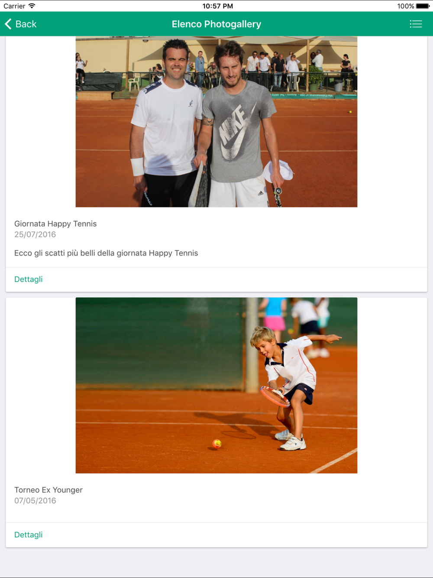433x578 pixels.
Task: Tap the Happy Tennis description text
Action: [106, 253]
